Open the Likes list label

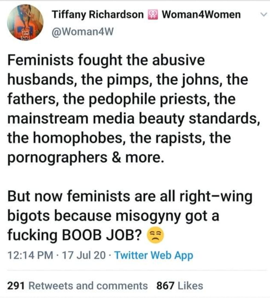coord(190,286)
